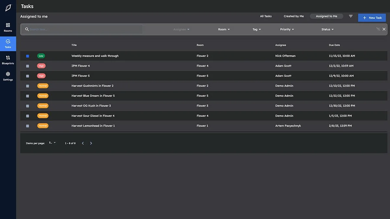The width and height of the screenshot is (390, 219).
Task: Open the Rooms section
Action: click(x=8, y=27)
